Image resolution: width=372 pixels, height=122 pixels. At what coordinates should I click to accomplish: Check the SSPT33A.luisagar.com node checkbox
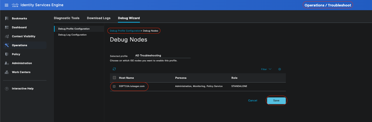click(114, 86)
